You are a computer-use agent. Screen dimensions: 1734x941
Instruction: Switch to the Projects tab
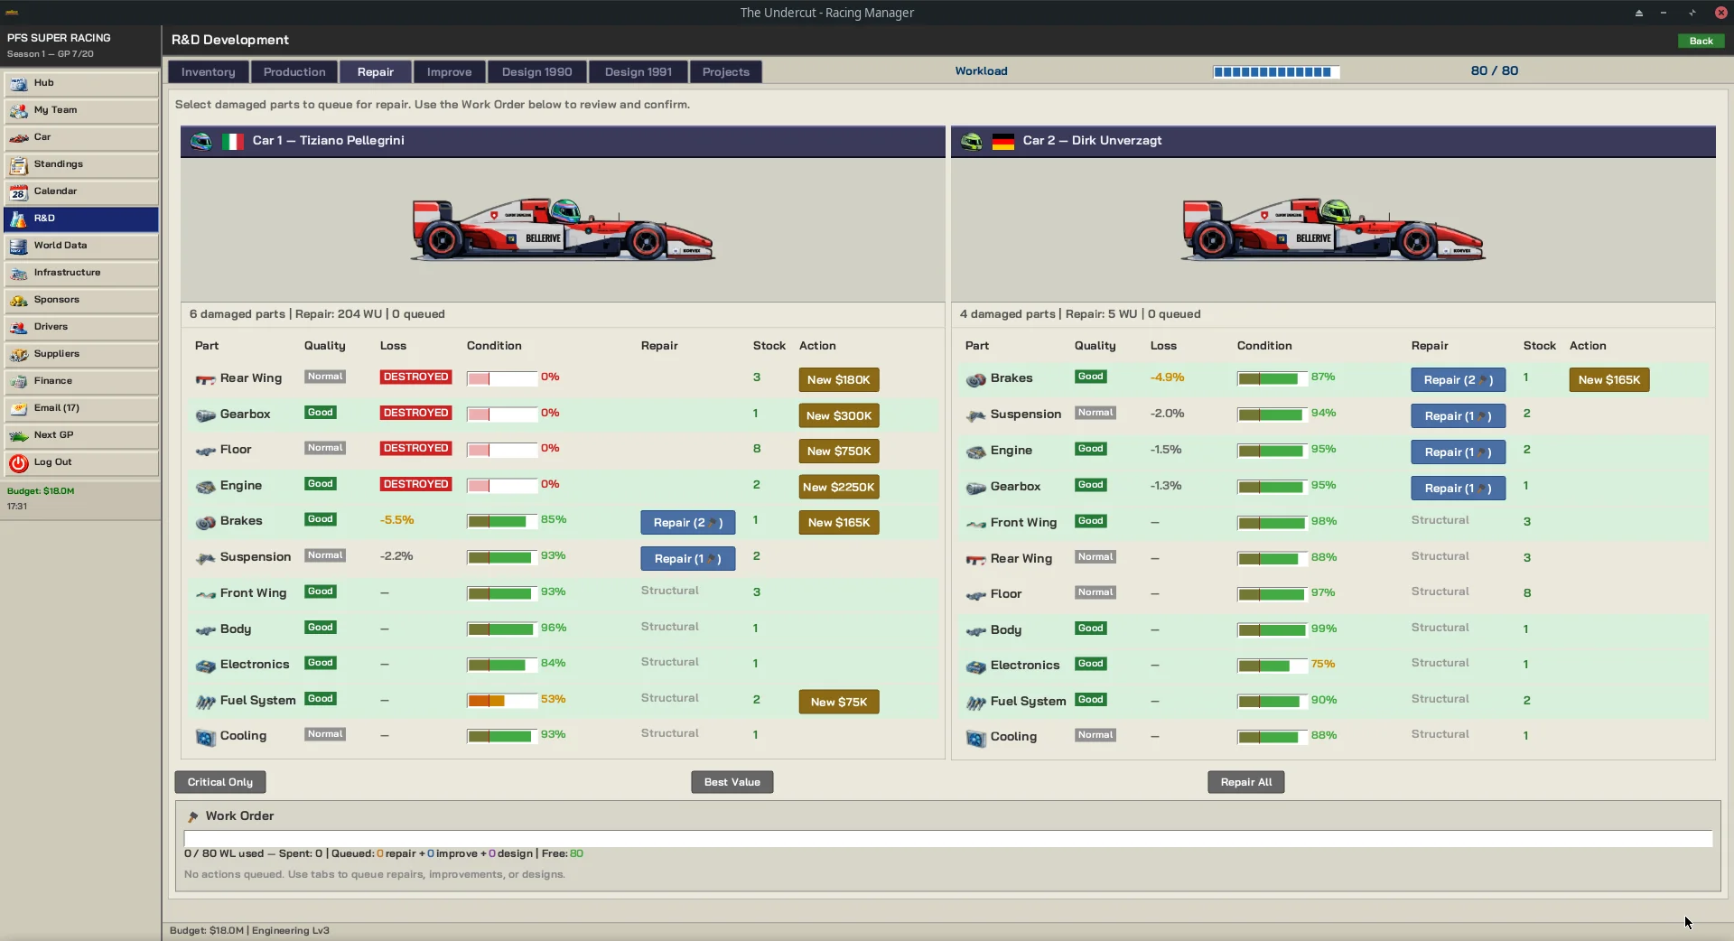(x=726, y=72)
